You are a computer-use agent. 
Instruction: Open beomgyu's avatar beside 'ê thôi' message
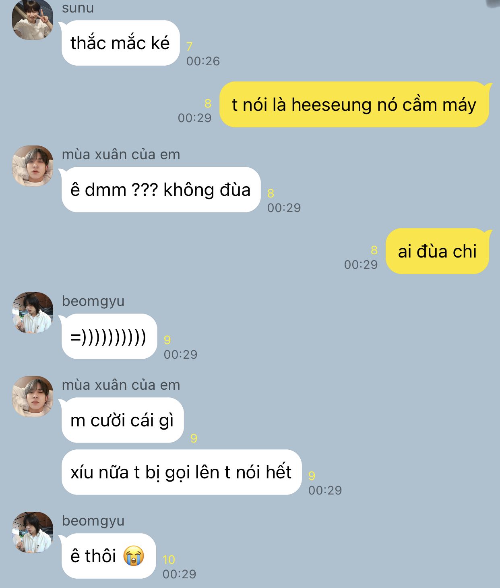(33, 532)
